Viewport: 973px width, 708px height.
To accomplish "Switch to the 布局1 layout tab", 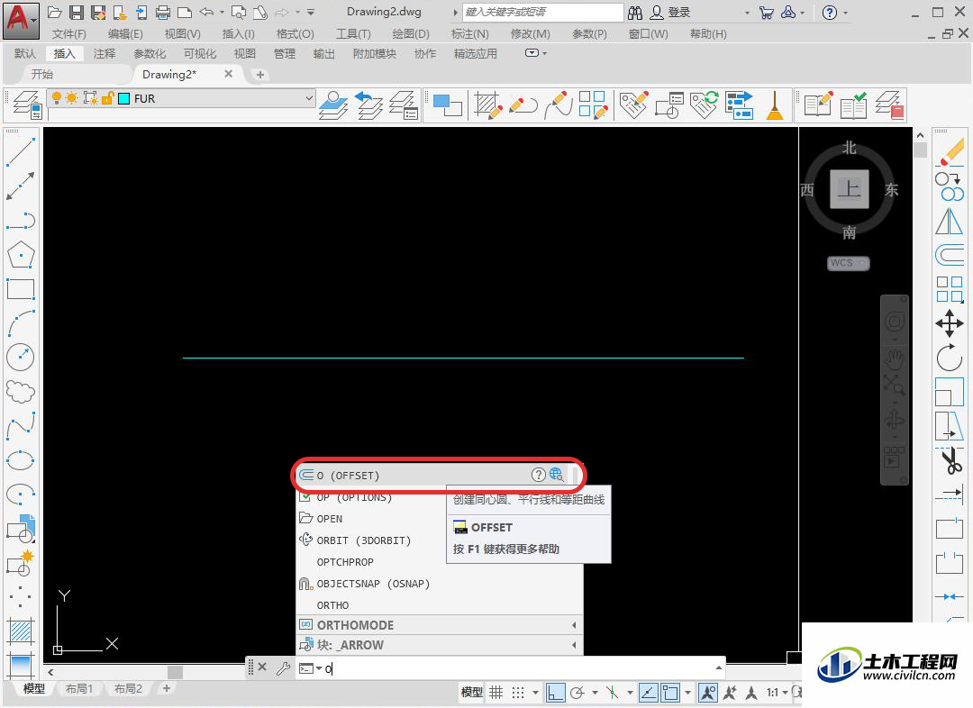I will pyautogui.click(x=78, y=689).
